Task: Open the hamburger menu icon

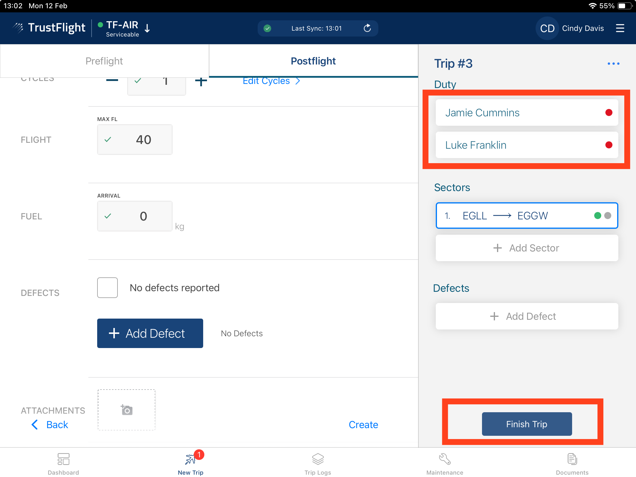Action: (620, 28)
